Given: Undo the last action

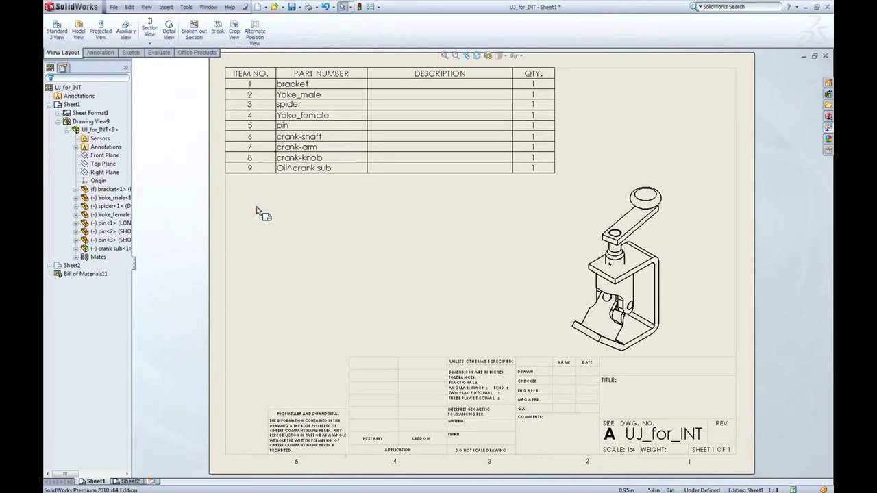Looking at the screenshot, I should point(325,7).
